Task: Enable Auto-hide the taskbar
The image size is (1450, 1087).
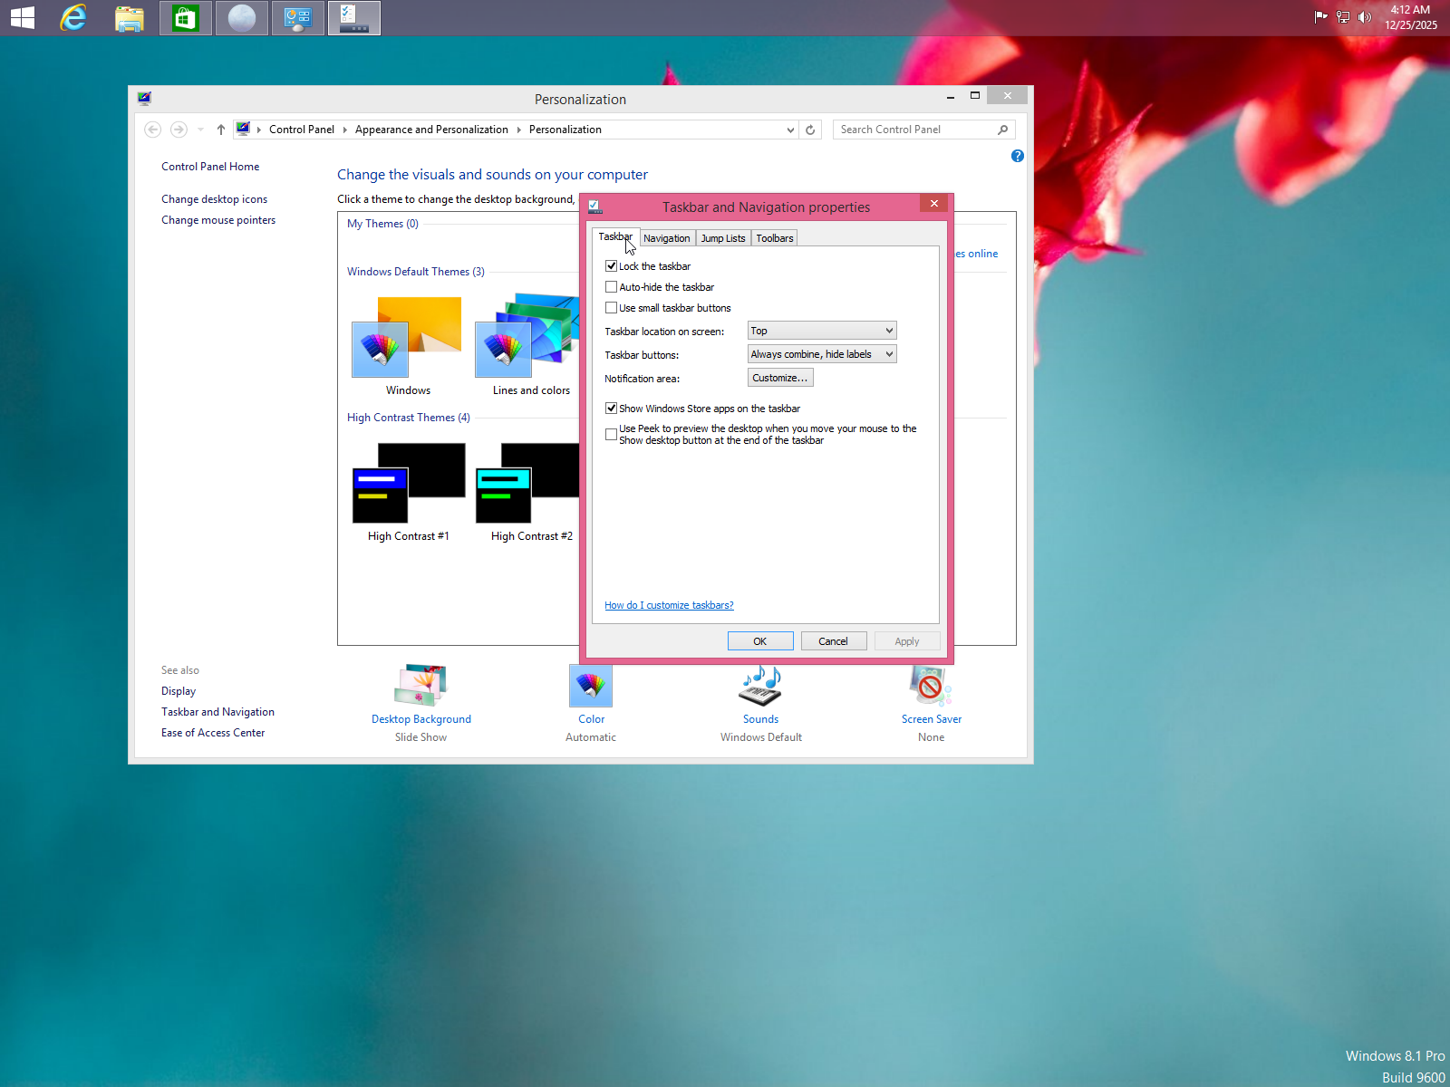Action: point(612,286)
